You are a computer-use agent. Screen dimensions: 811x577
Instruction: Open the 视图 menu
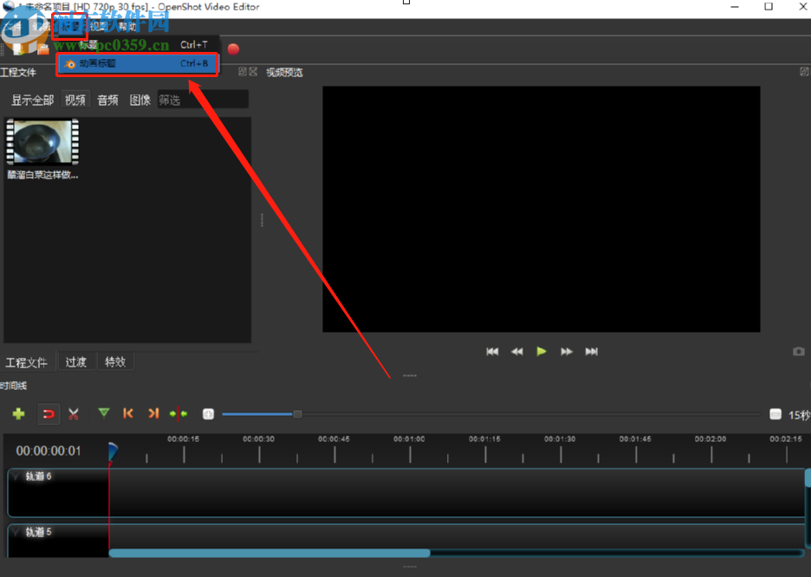(x=98, y=26)
